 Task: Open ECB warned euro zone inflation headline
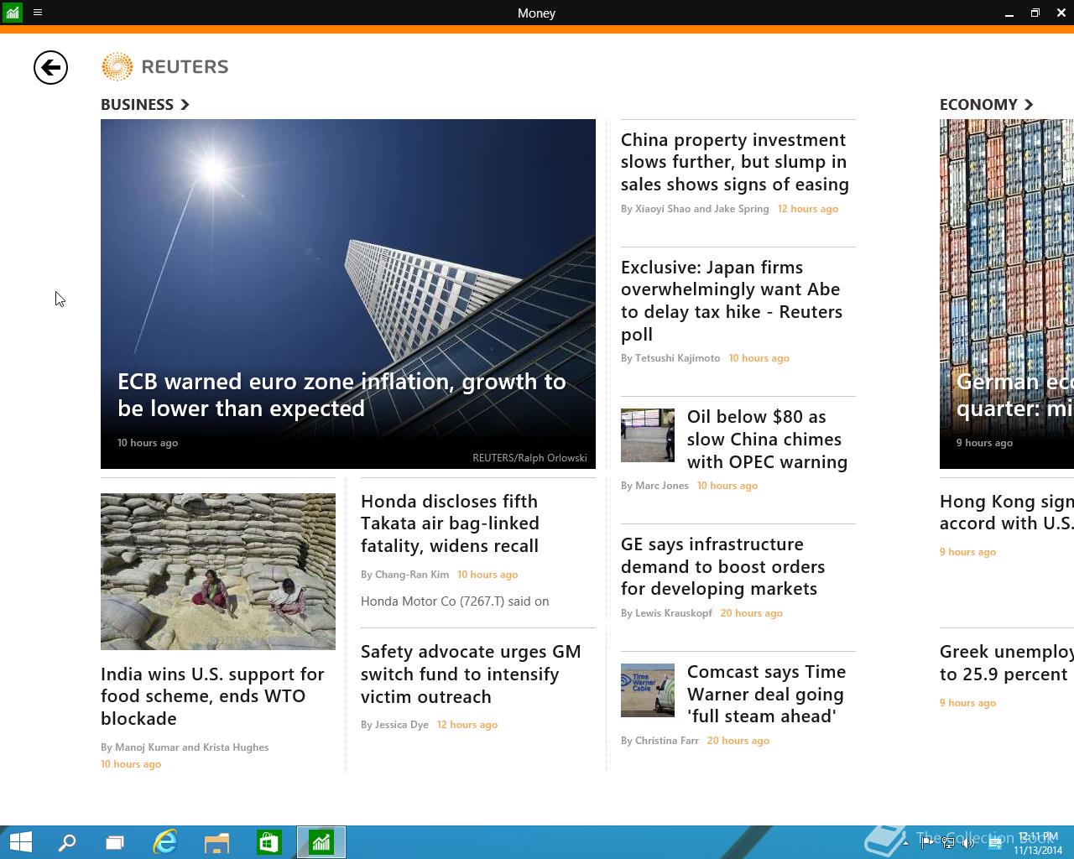click(x=341, y=394)
